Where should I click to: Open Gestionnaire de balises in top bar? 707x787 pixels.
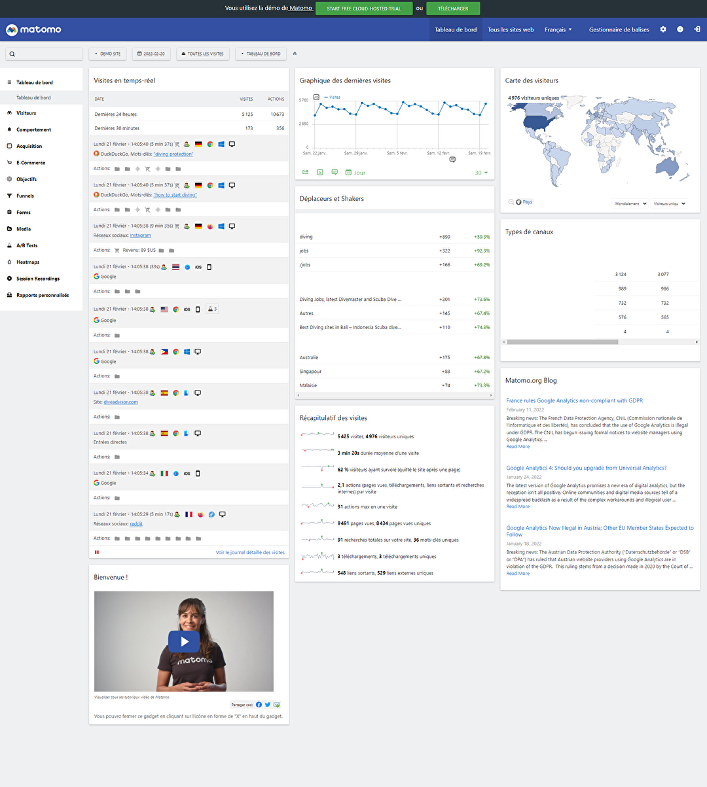pos(619,29)
